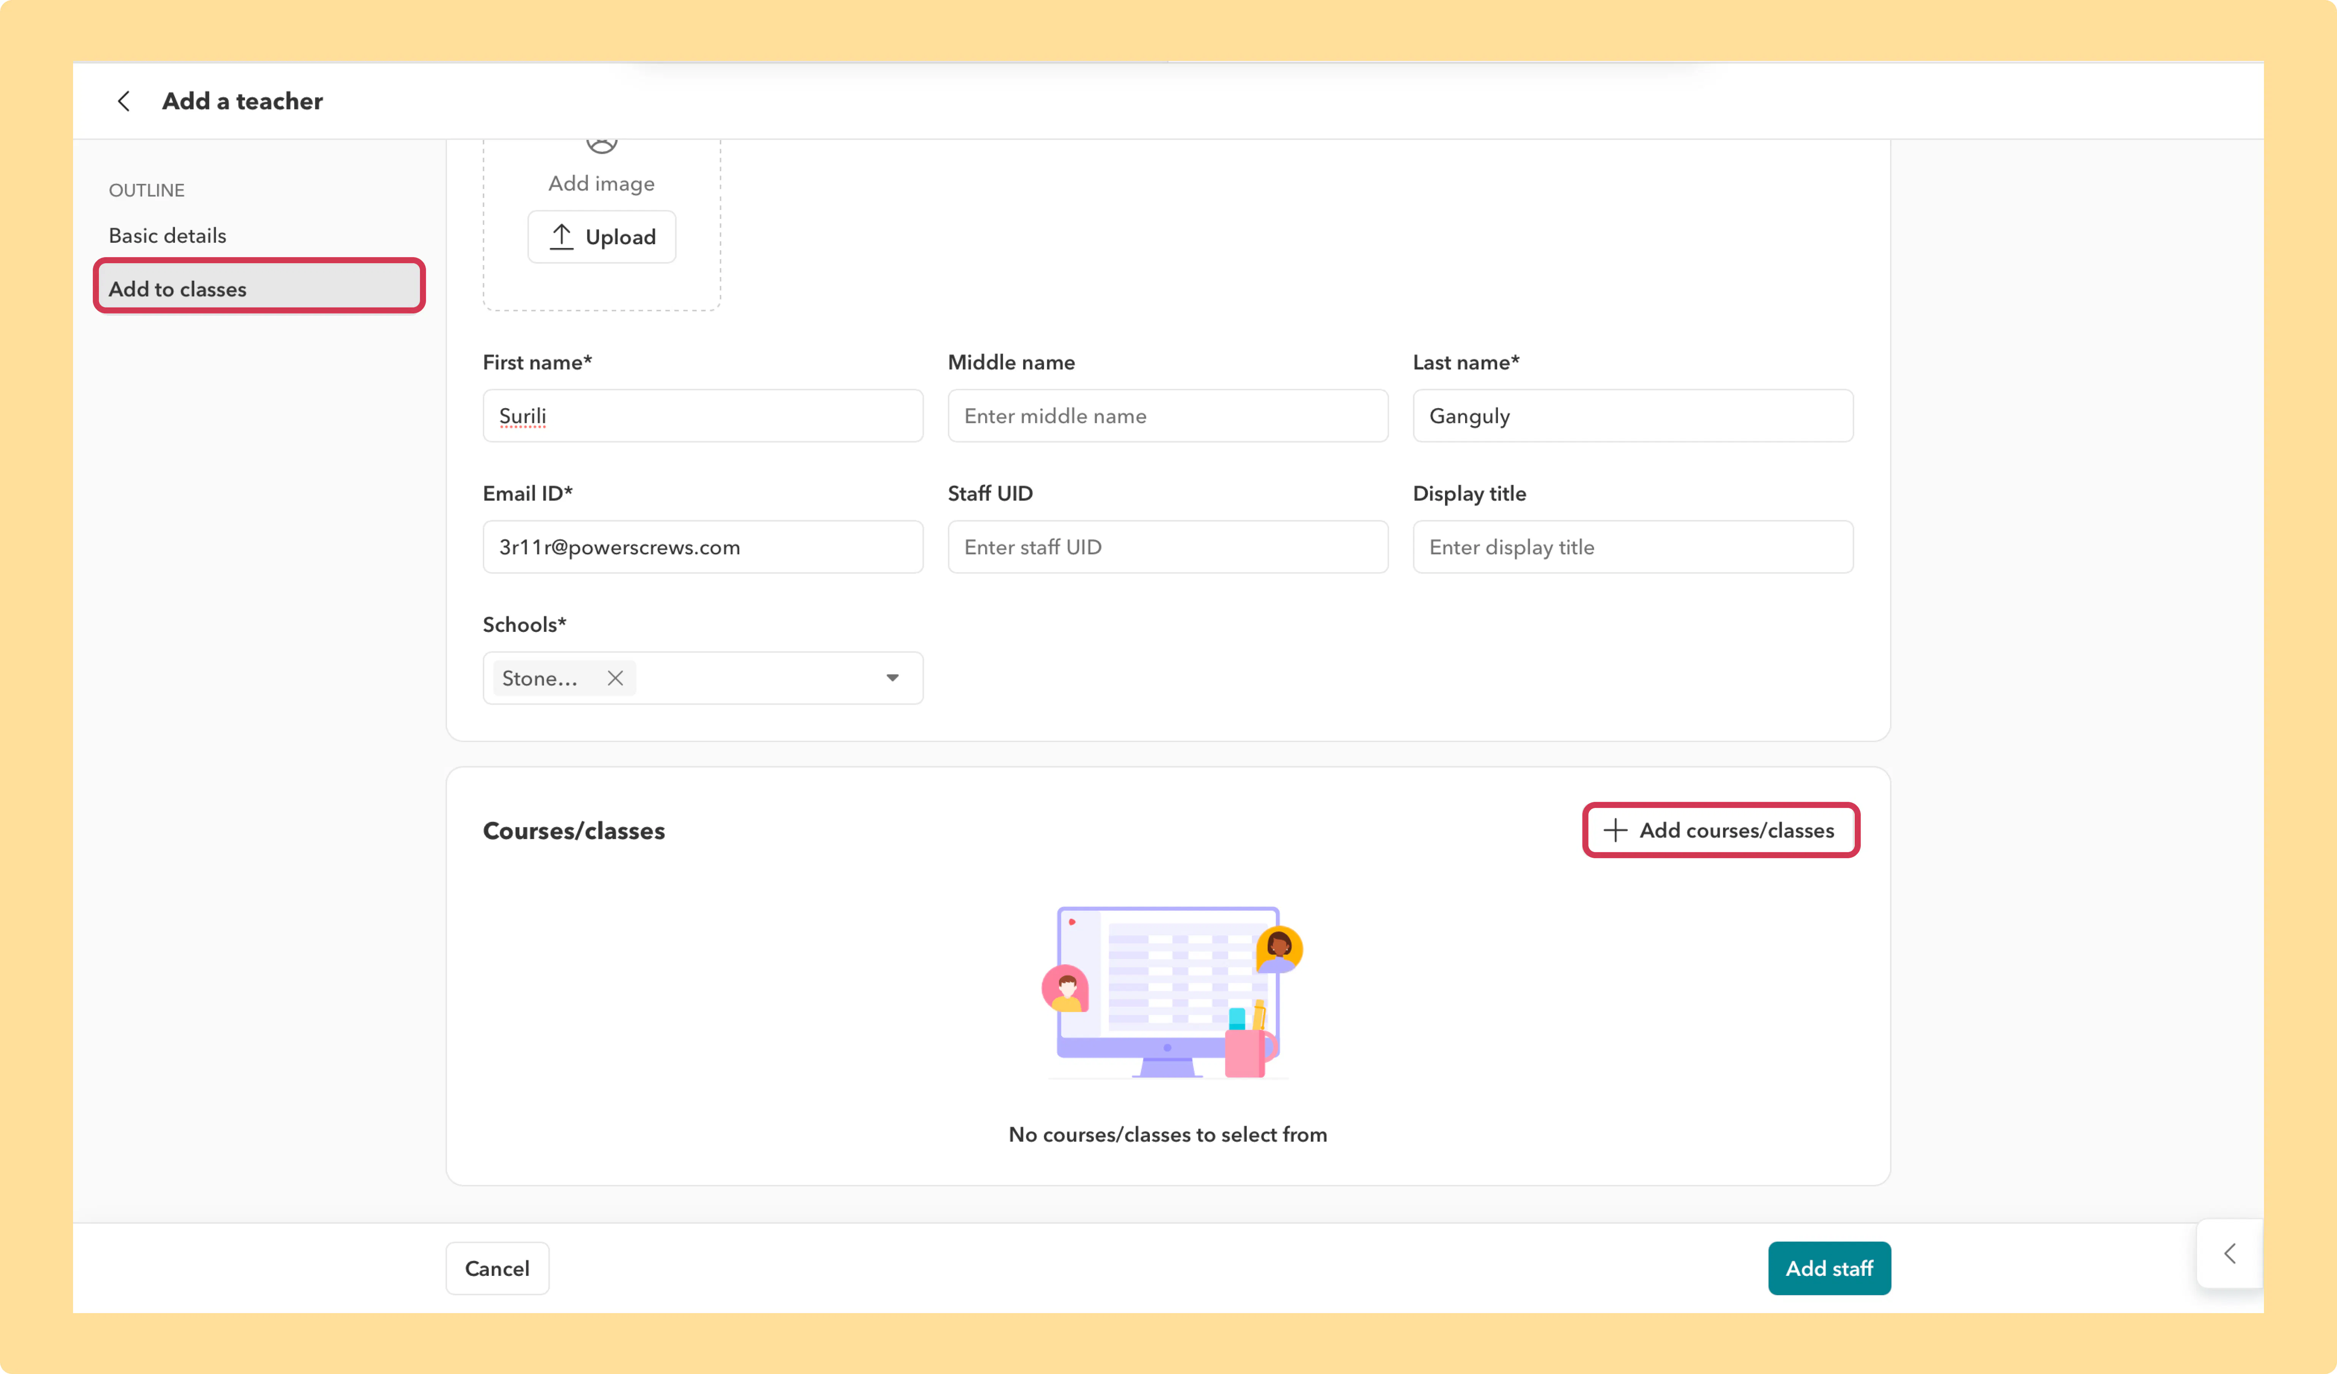Go back using the header arrow

pyautogui.click(x=123, y=101)
